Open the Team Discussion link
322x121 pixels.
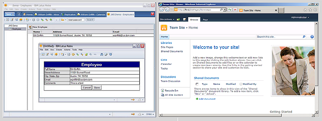[171, 81]
